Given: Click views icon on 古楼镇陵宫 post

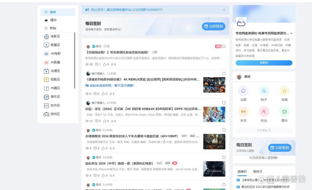Looking at the screenshot, I should coord(87,148).
